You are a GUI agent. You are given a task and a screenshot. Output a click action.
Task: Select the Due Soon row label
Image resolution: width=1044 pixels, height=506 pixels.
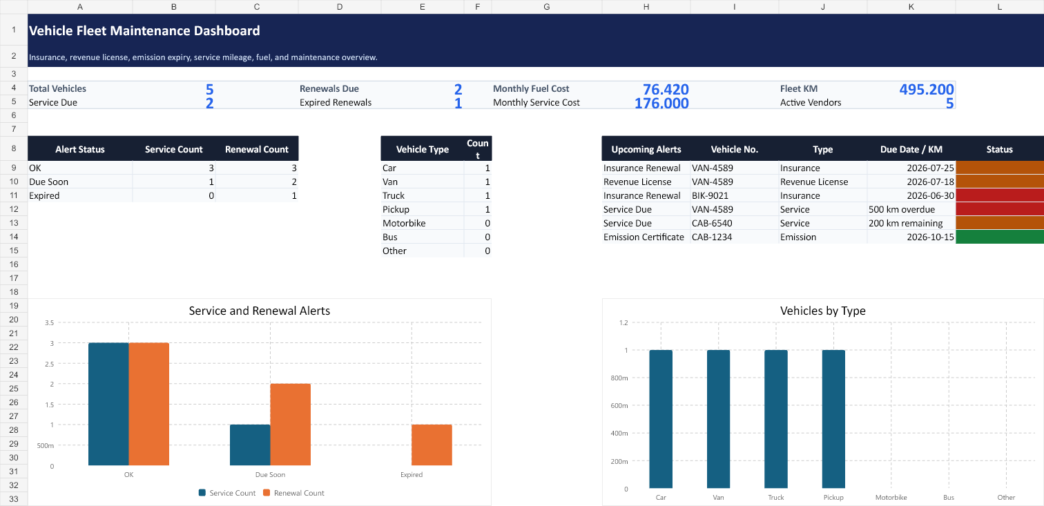pos(80,182)
